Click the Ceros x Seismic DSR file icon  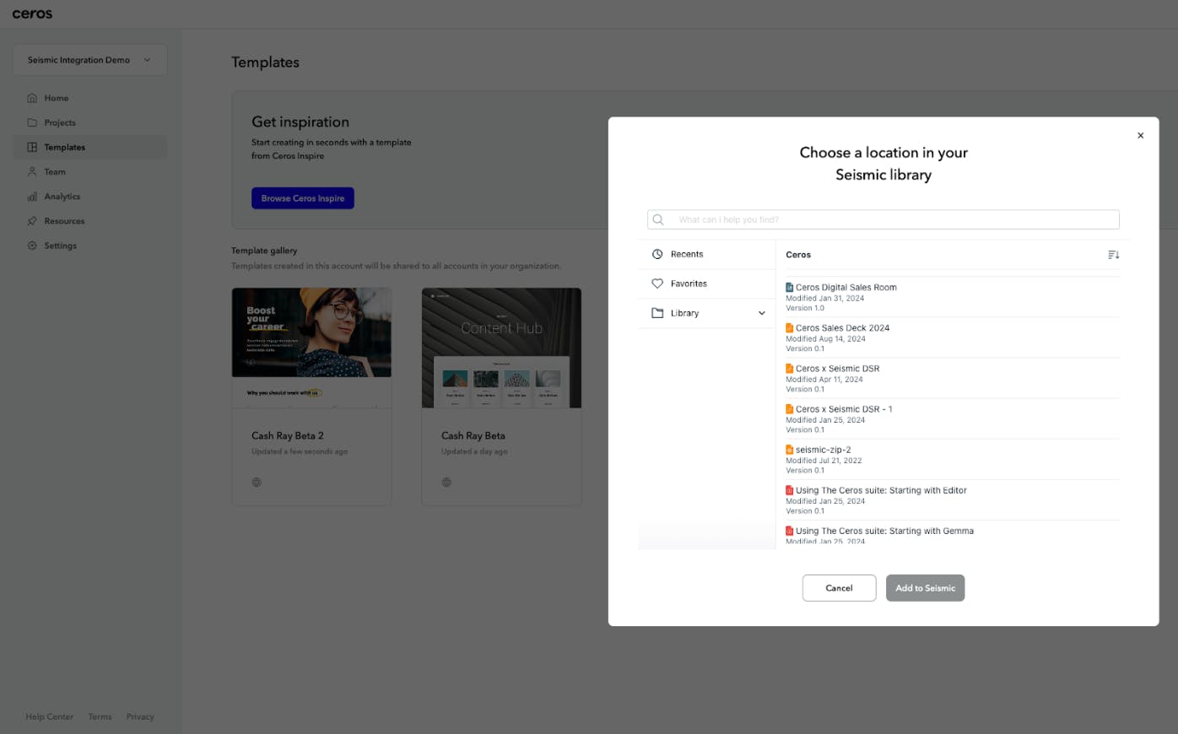(790, 369)
